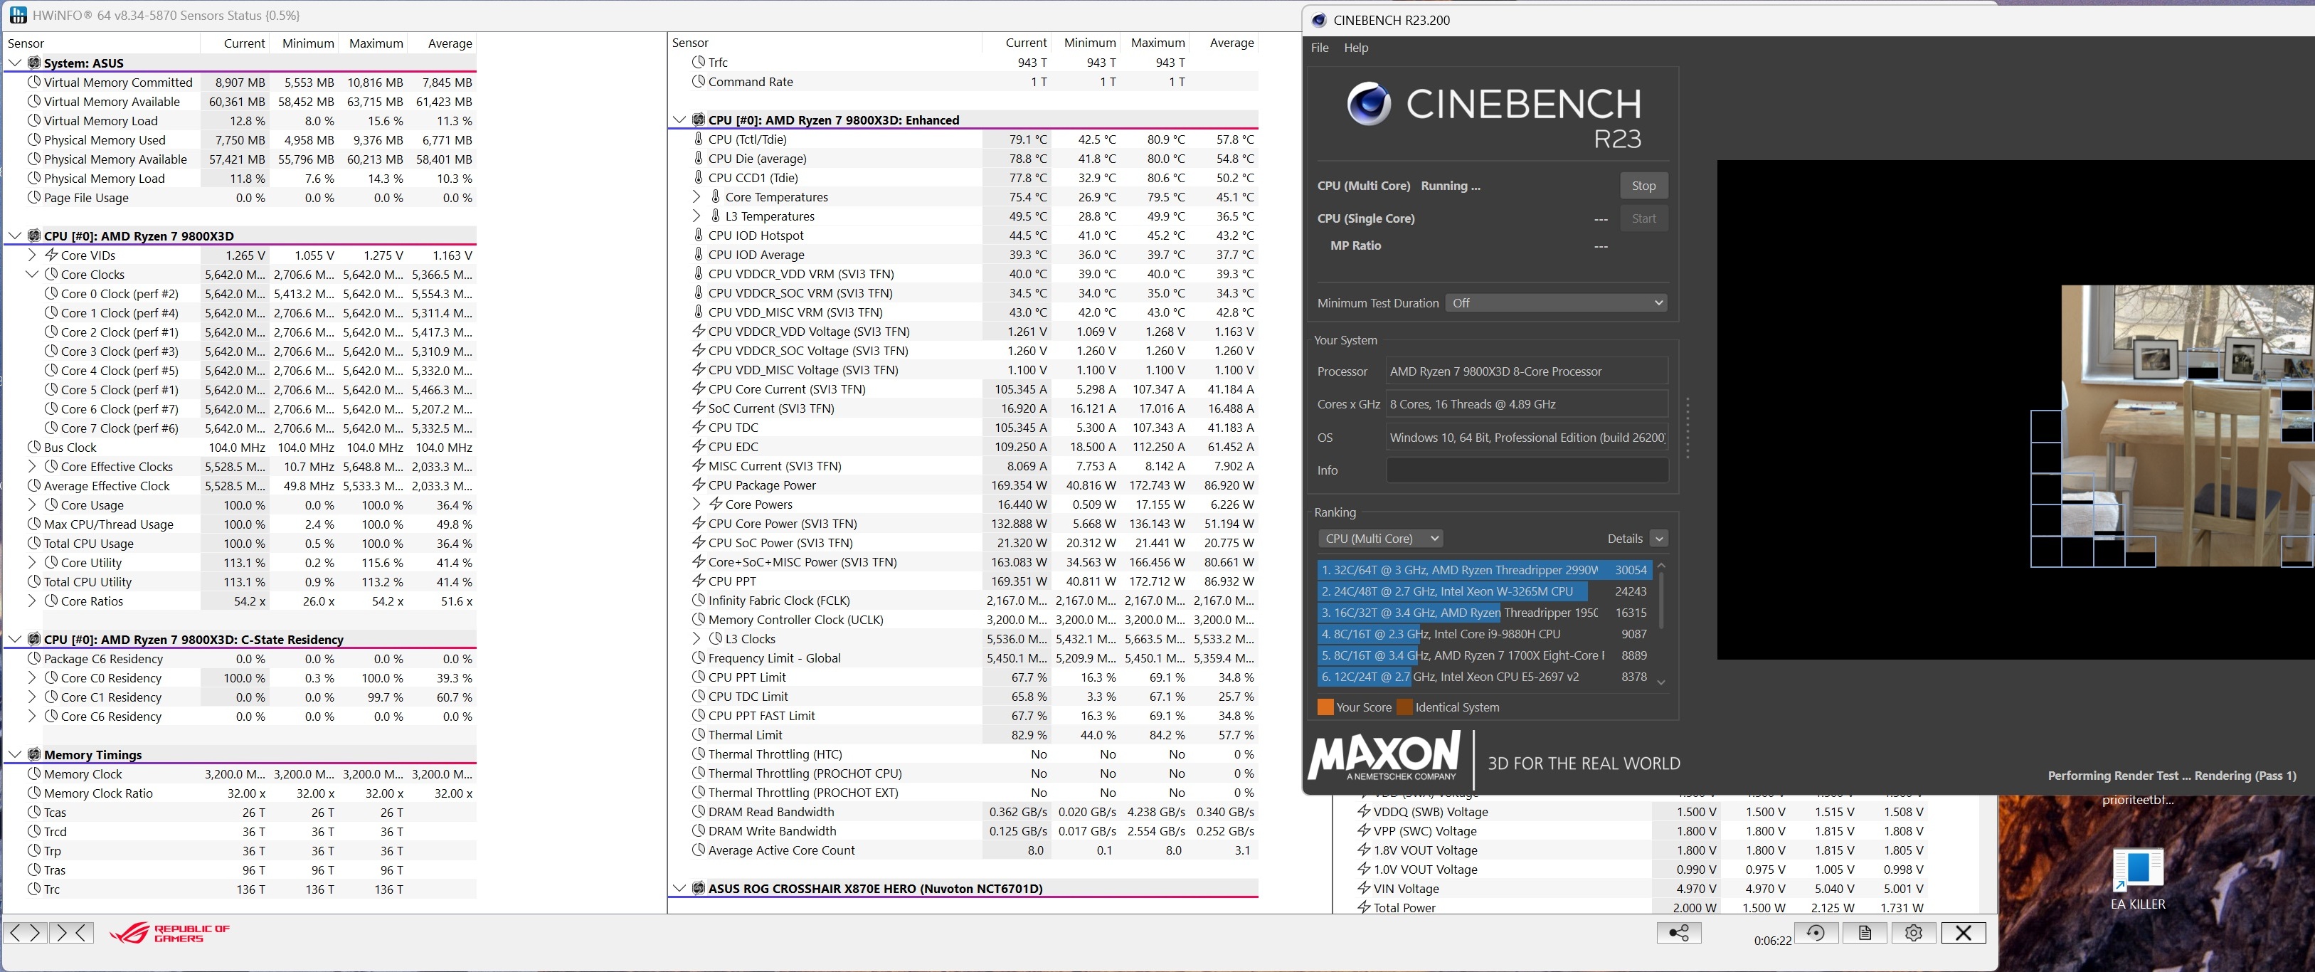
Task: Toggle the ranking Details expander arrow
Action: [1659, 539]
